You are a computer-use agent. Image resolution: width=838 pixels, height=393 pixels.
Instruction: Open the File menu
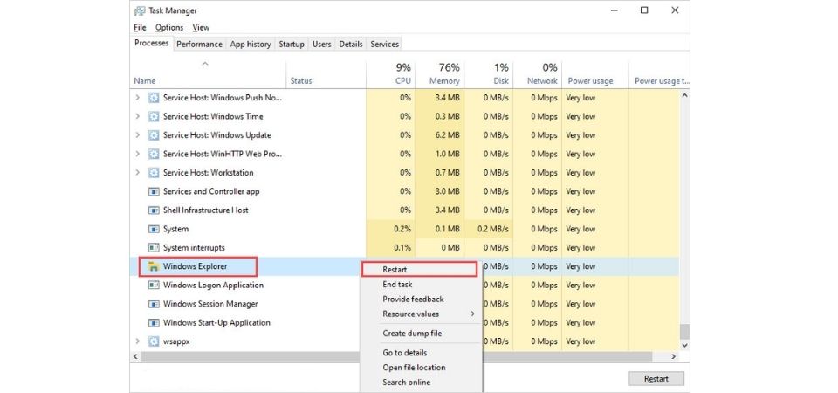(140, 27)
